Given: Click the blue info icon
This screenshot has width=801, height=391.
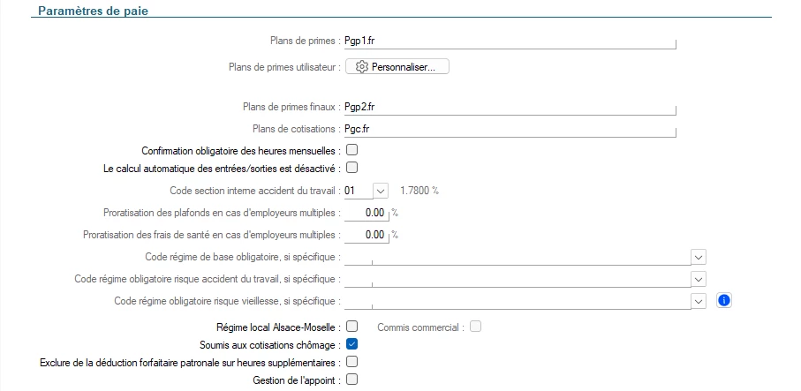Looking at the screenshot, I should (x=724, y=301).
